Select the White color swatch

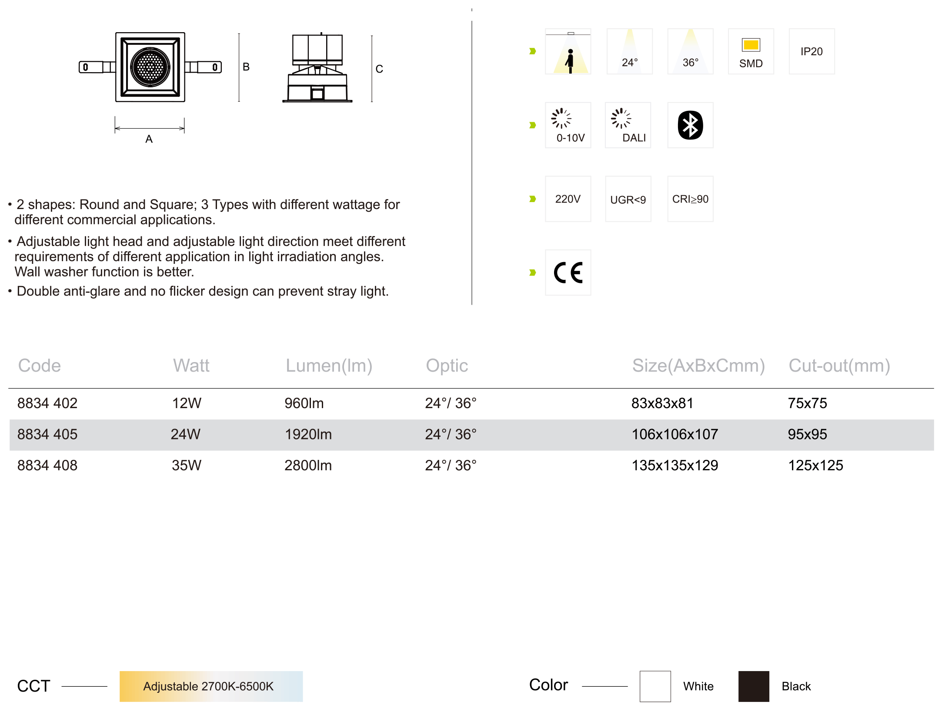(655, 686)
